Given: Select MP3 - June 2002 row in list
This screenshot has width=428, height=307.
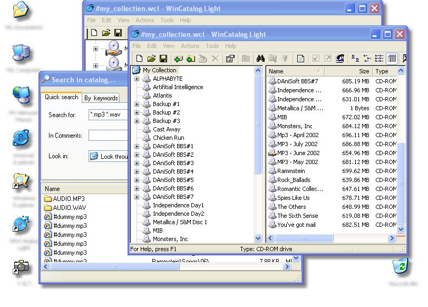Looking at the screenshot, I should 333,153.
